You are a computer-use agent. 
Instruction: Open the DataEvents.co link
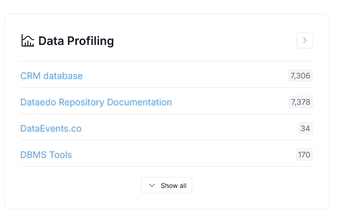(51, 129)
